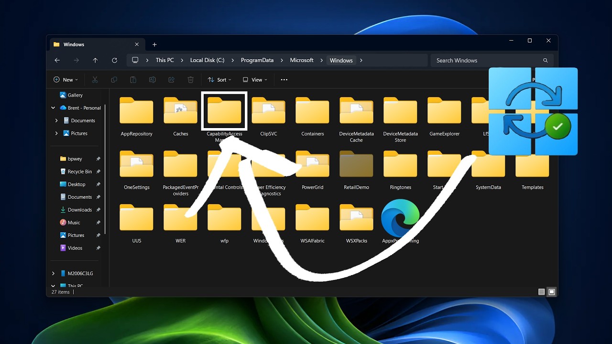Open Desktop in the sidebar
Viewport: 612px width, 344px height.
click(x=73, y=184)
